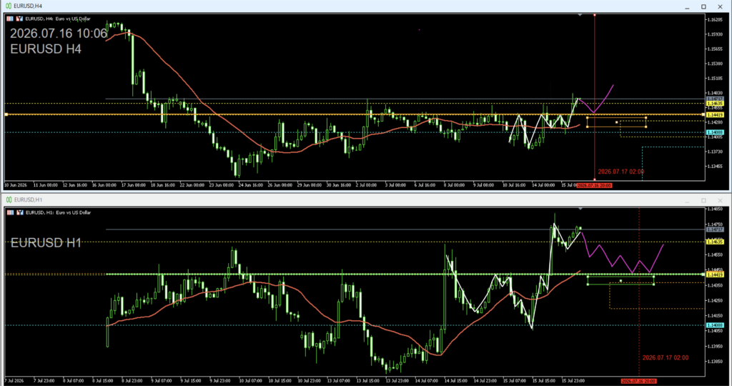The width and height of the screenshot is (732, 386).
Task: Grab the top-right handle of the orange rectangle in H4
Action: tap(646, 118)
